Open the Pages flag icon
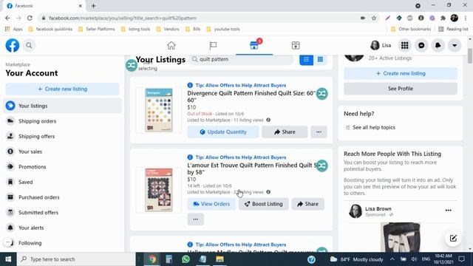Image resolution: width=473 pixels, height=266 pixels. point(213,46)
